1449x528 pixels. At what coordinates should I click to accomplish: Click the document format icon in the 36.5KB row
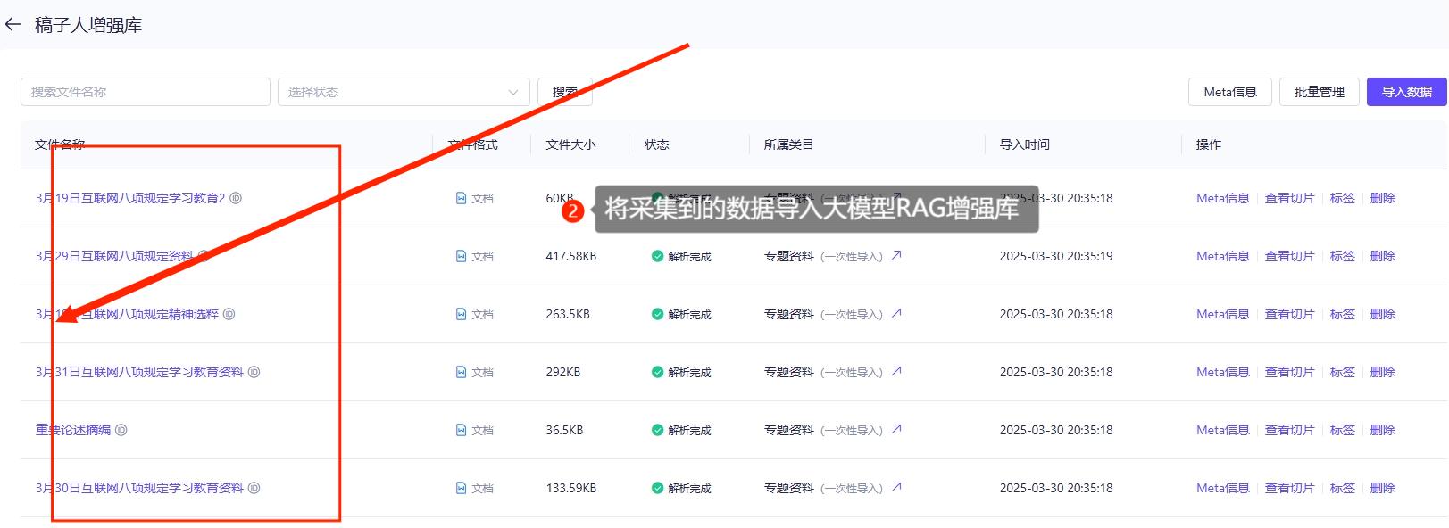[x=461, y=430]
